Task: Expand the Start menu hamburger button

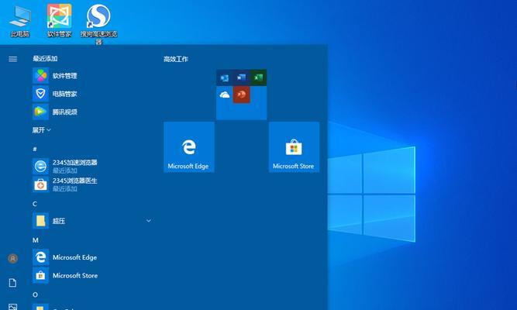Action: pos(13,59)
